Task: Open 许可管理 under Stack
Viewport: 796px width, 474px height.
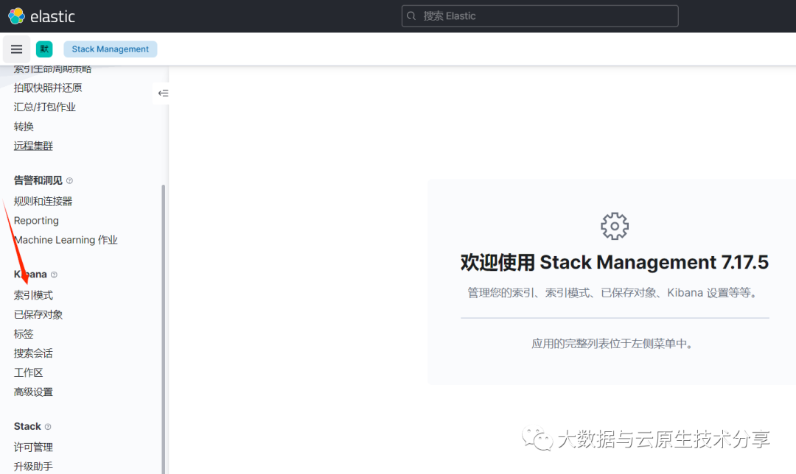Action: [33, 447]
